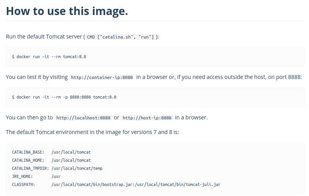Image resolution: width=309 pixels, height=196 pixels.
Task: Click the CATALINA_BASE label in code block
Action: [x=28, y=152]
